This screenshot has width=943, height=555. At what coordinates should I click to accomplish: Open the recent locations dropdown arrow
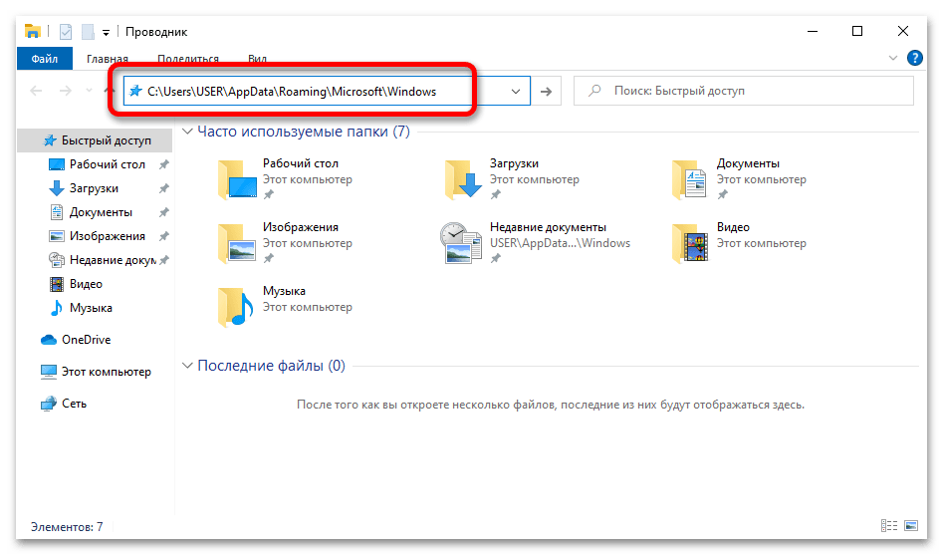coord(89,91)
